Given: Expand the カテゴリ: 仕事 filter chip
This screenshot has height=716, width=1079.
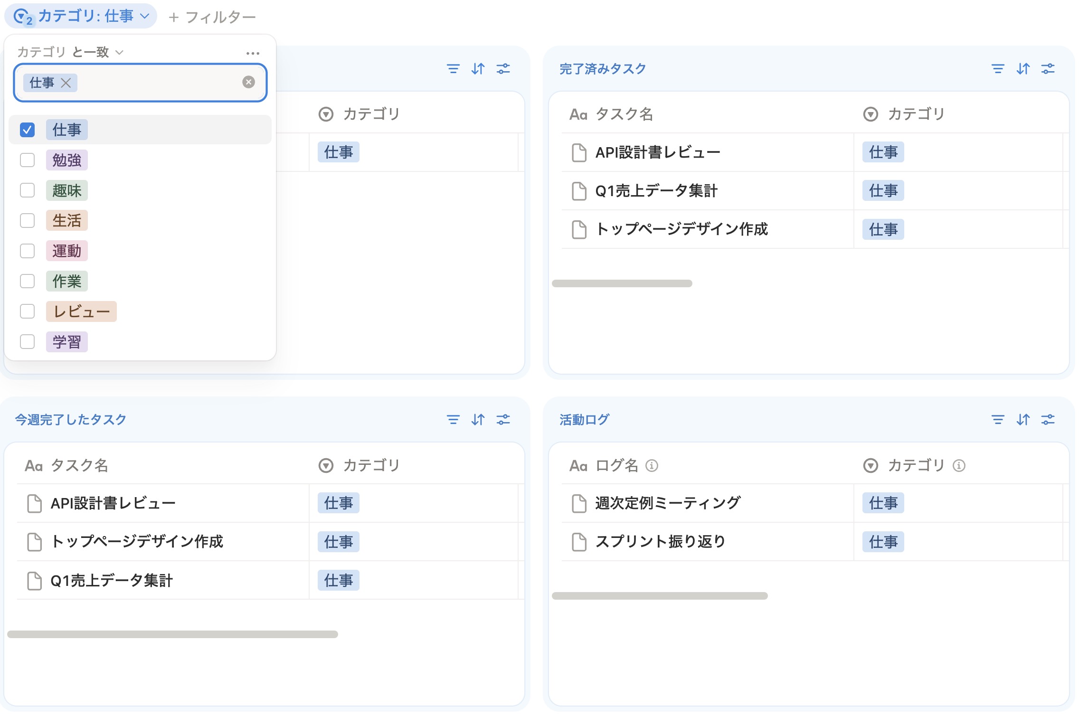Looking at the screenshot, I should [x=80, y=16].
